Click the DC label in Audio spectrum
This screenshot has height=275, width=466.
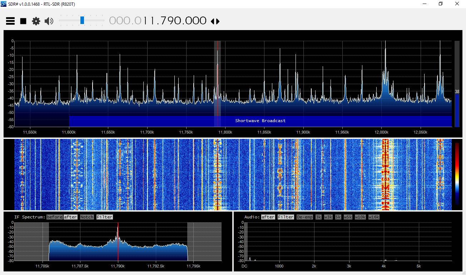pos(244,266)
